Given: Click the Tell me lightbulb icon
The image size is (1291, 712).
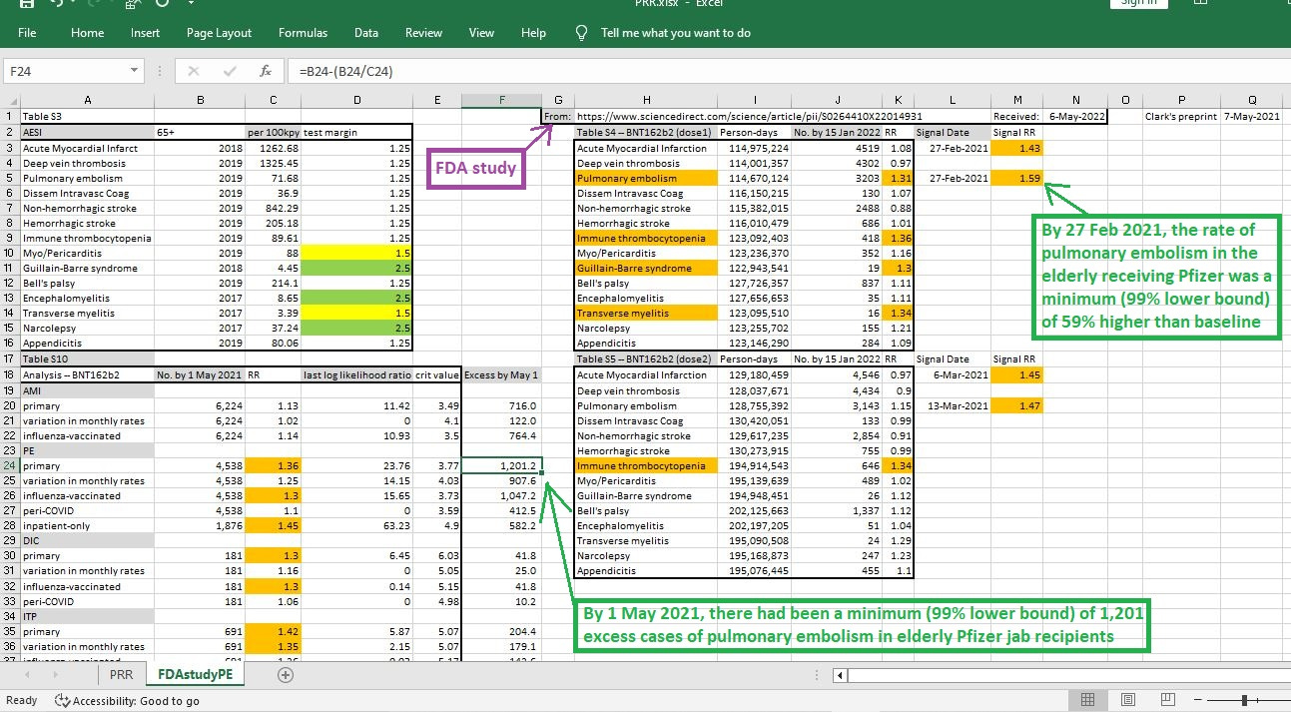Looking at the screenshot, I should click(582, 33).
